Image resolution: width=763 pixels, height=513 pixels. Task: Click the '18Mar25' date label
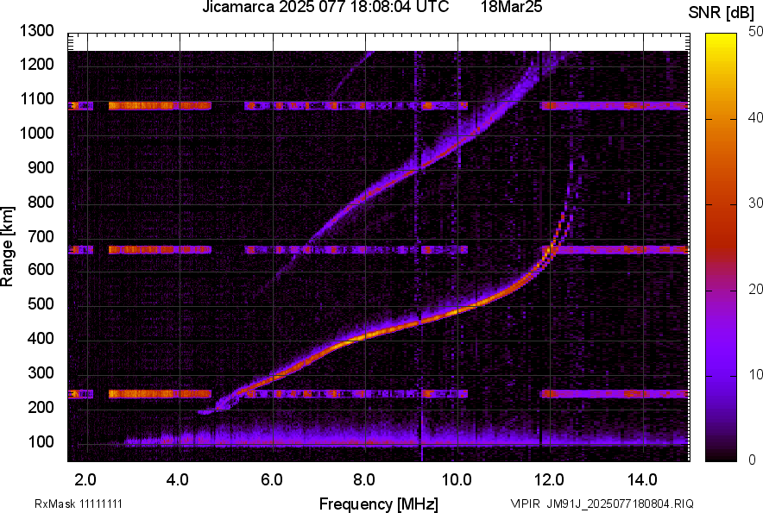click(x=512, y=7)
